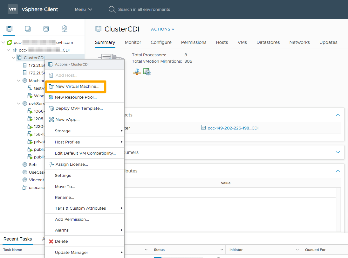The height and width of the screenshot is (258, 348).
Task: Click the Task Name column header
Action: pos(12,250)
